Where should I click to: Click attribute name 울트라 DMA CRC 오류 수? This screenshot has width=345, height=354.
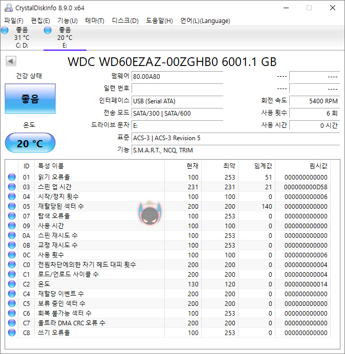tap(71, 323)
